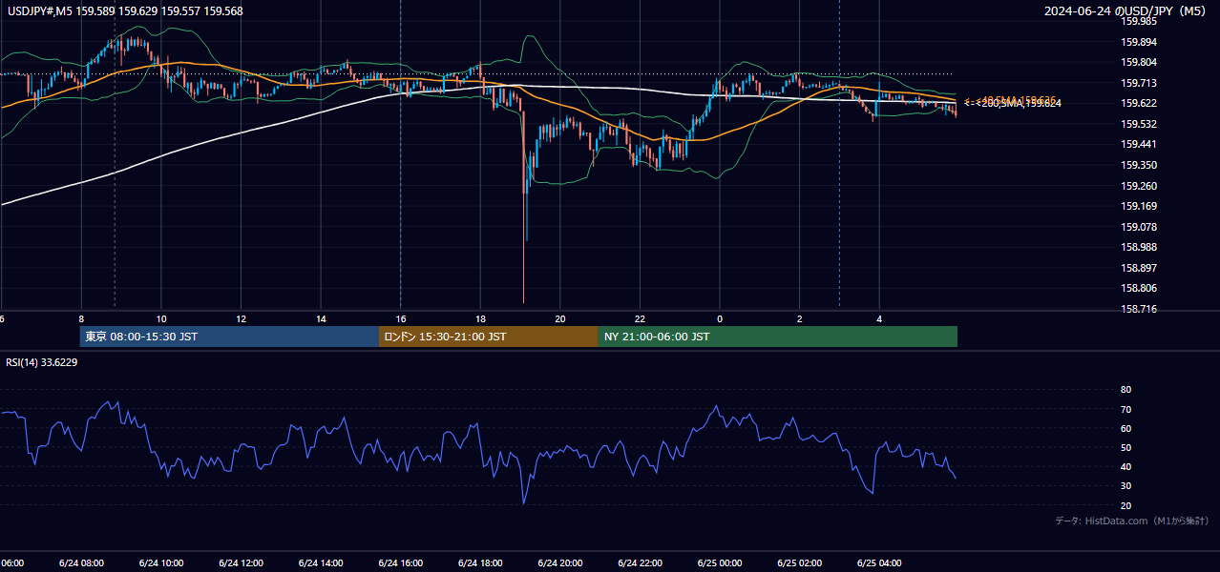Click the 6/24 10:00 date axis label

pyautogui.click(x=160, y=562)
